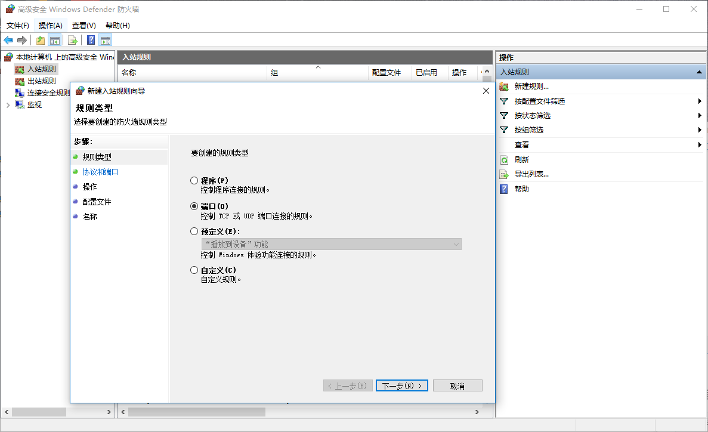Click the right arrow of the rules list horizontal scrollbar
This screenshot has height=432, width=708.
click(x=477, y=412)
